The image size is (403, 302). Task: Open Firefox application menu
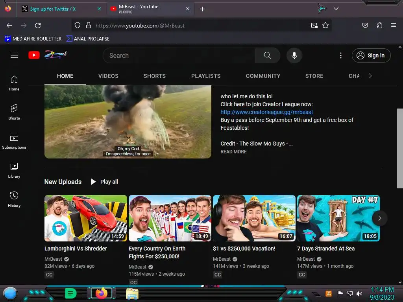click(394, 25)
